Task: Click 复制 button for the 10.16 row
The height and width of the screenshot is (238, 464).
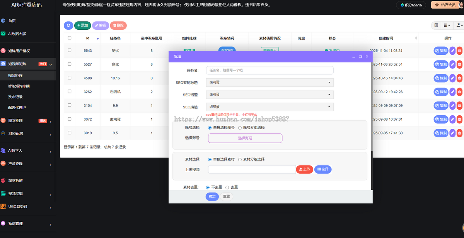Action: (441, 78)
